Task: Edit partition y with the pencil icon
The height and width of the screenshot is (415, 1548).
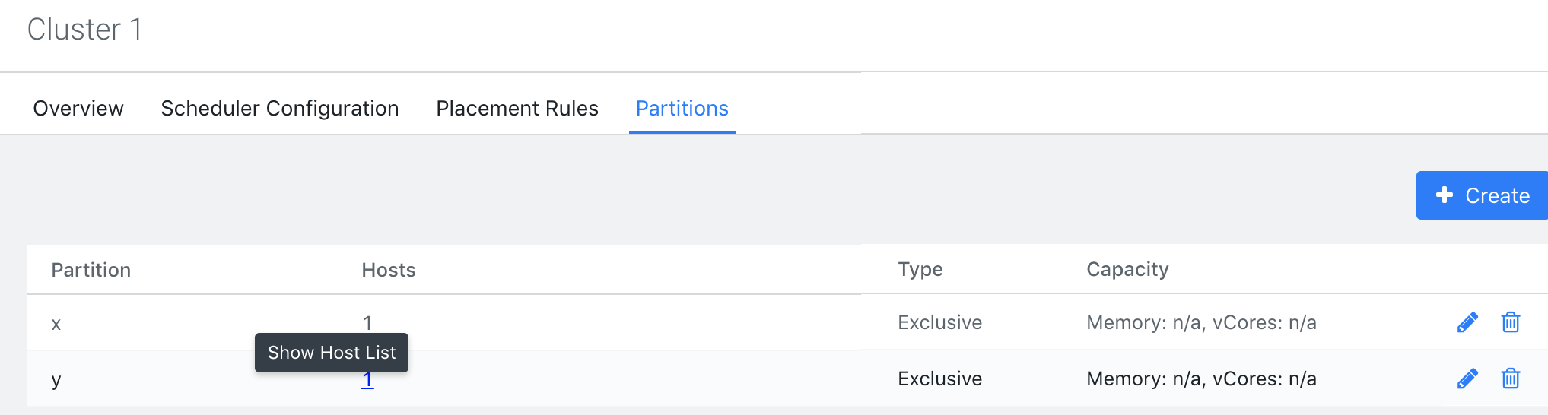Action: pyautogui.click(x=1467, y=379)
